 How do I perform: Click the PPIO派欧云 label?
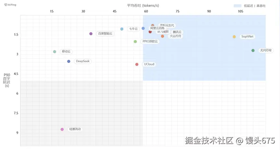click(x=150, y=41)
